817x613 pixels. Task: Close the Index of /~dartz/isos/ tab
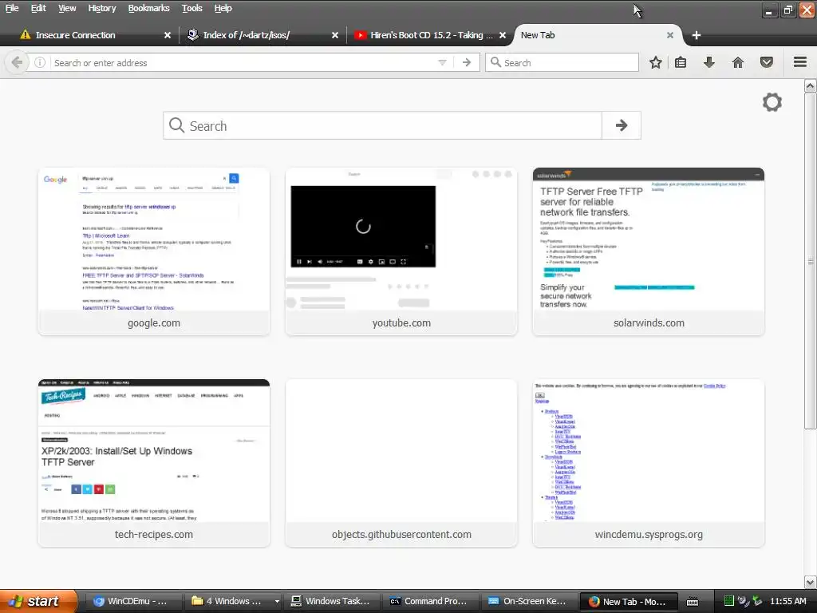click(x=335, y=35)
